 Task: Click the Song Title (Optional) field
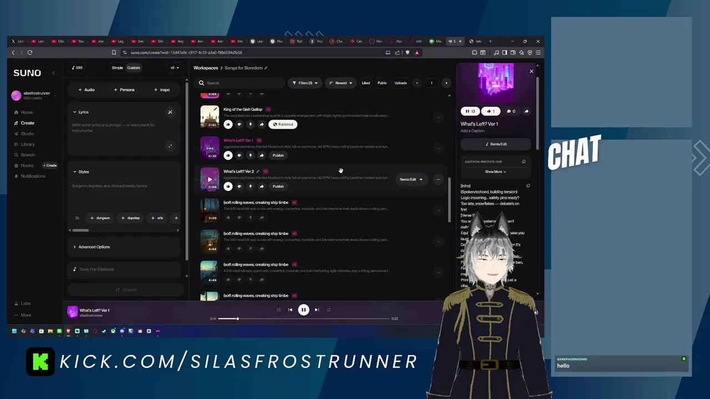click(124, 269)
